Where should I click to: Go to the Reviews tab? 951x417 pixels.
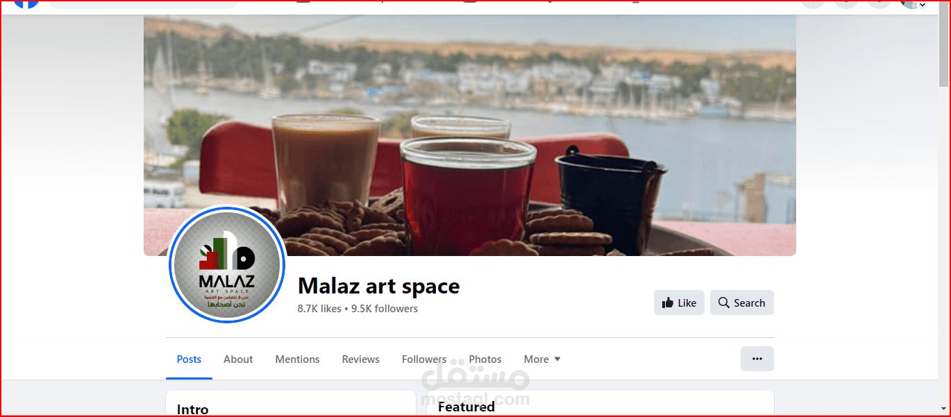360,359
